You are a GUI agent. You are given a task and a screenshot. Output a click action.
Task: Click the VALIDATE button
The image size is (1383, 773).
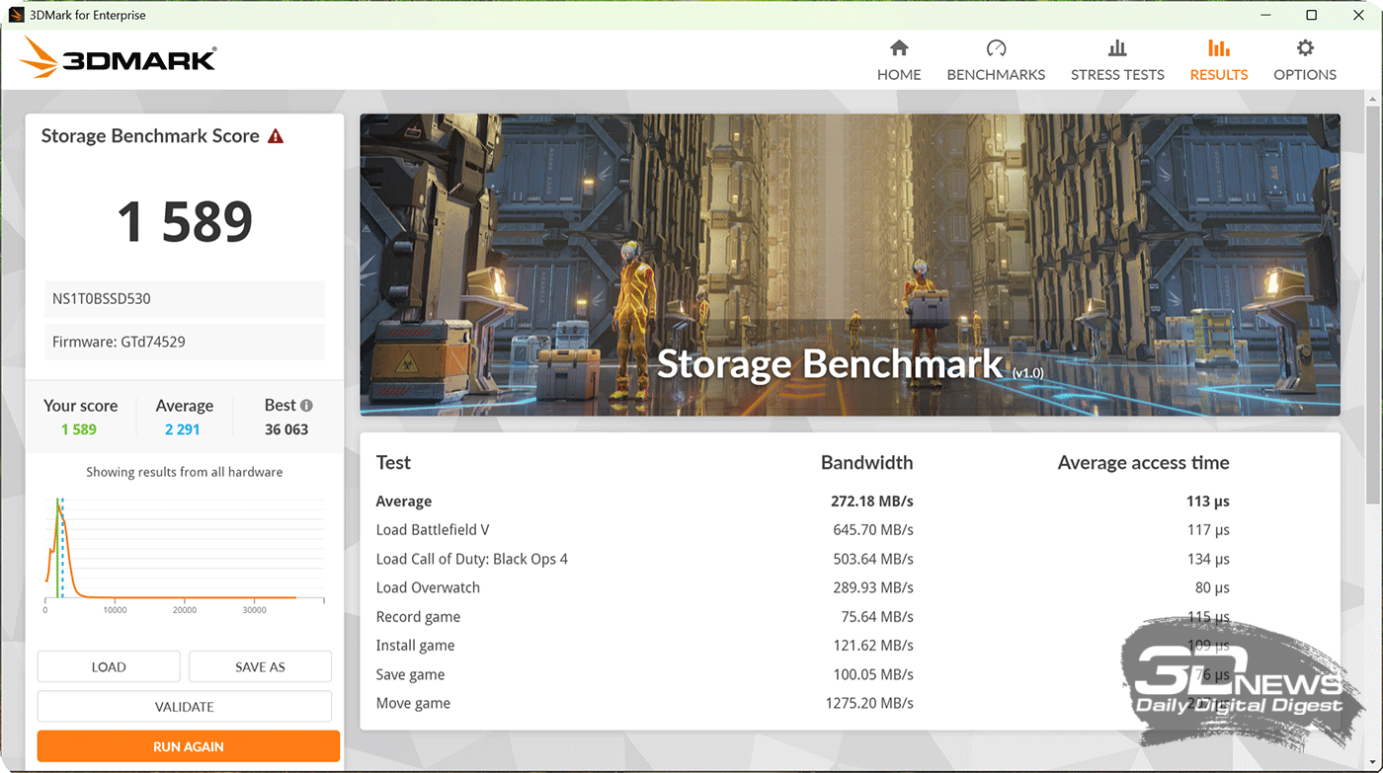click(185, 707)
